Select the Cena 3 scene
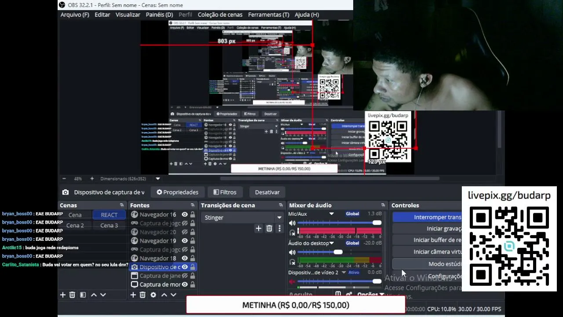Image resolution: width=563 pixels, height=317 pixels. click(x=109, y=225)
